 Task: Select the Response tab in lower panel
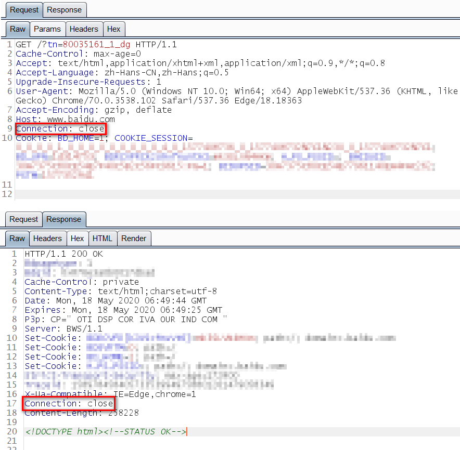coord(63,219)
